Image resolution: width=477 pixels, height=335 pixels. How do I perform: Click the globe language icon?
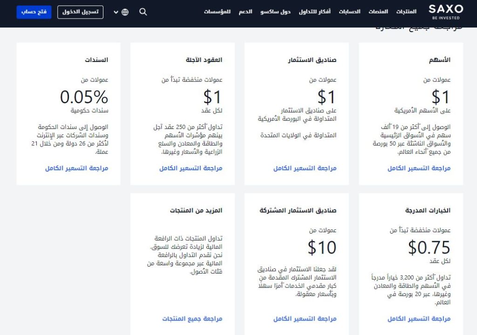125,12
